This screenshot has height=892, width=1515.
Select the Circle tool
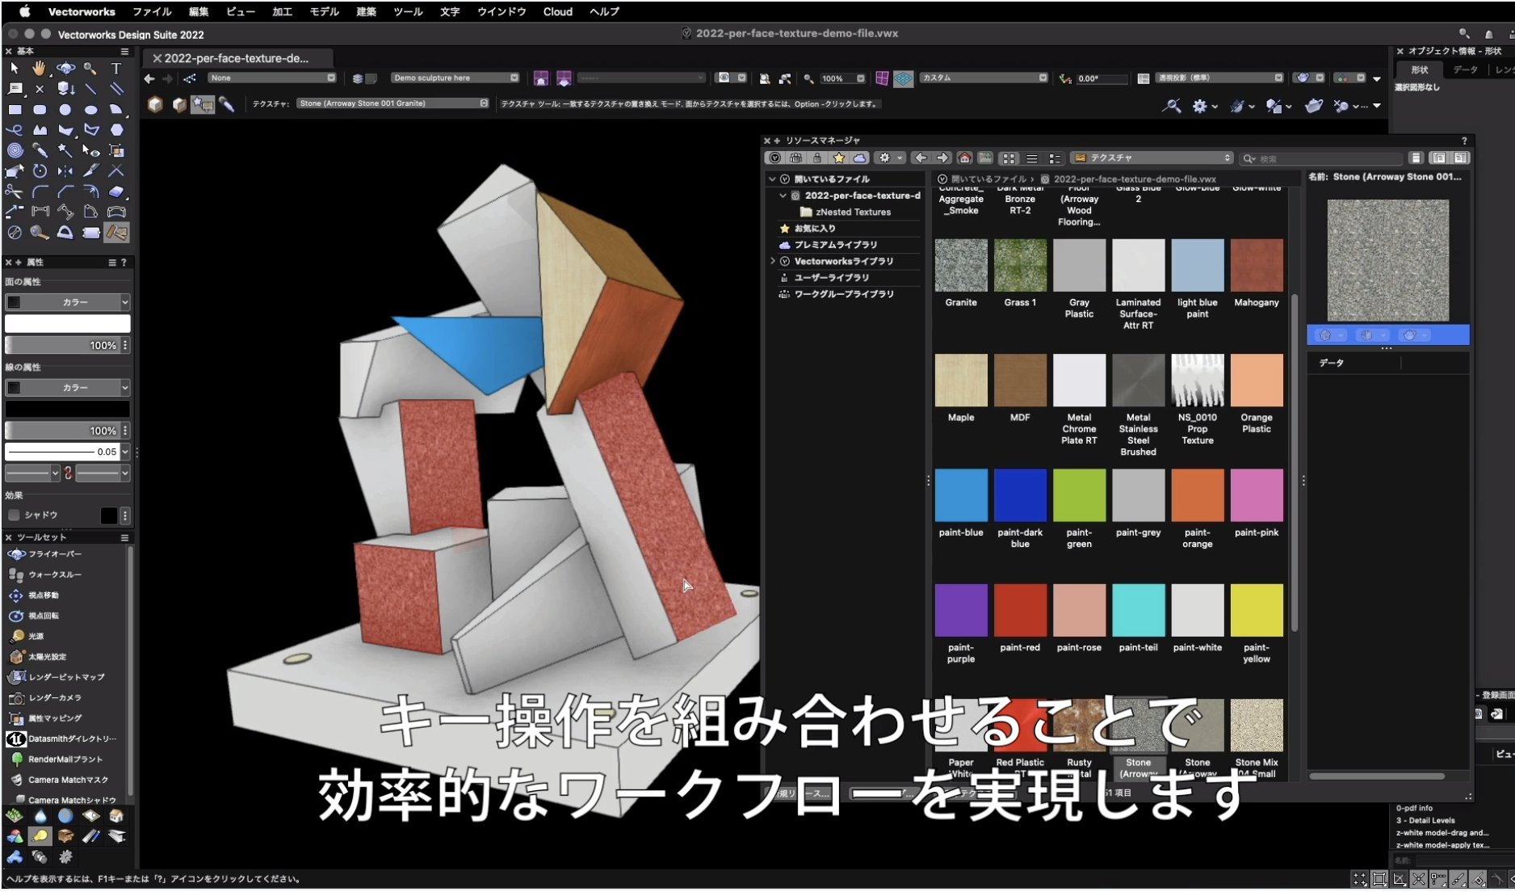65,109
